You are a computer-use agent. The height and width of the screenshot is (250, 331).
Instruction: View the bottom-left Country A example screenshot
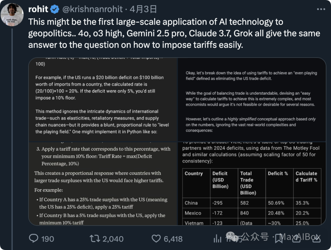click(103, 184)
